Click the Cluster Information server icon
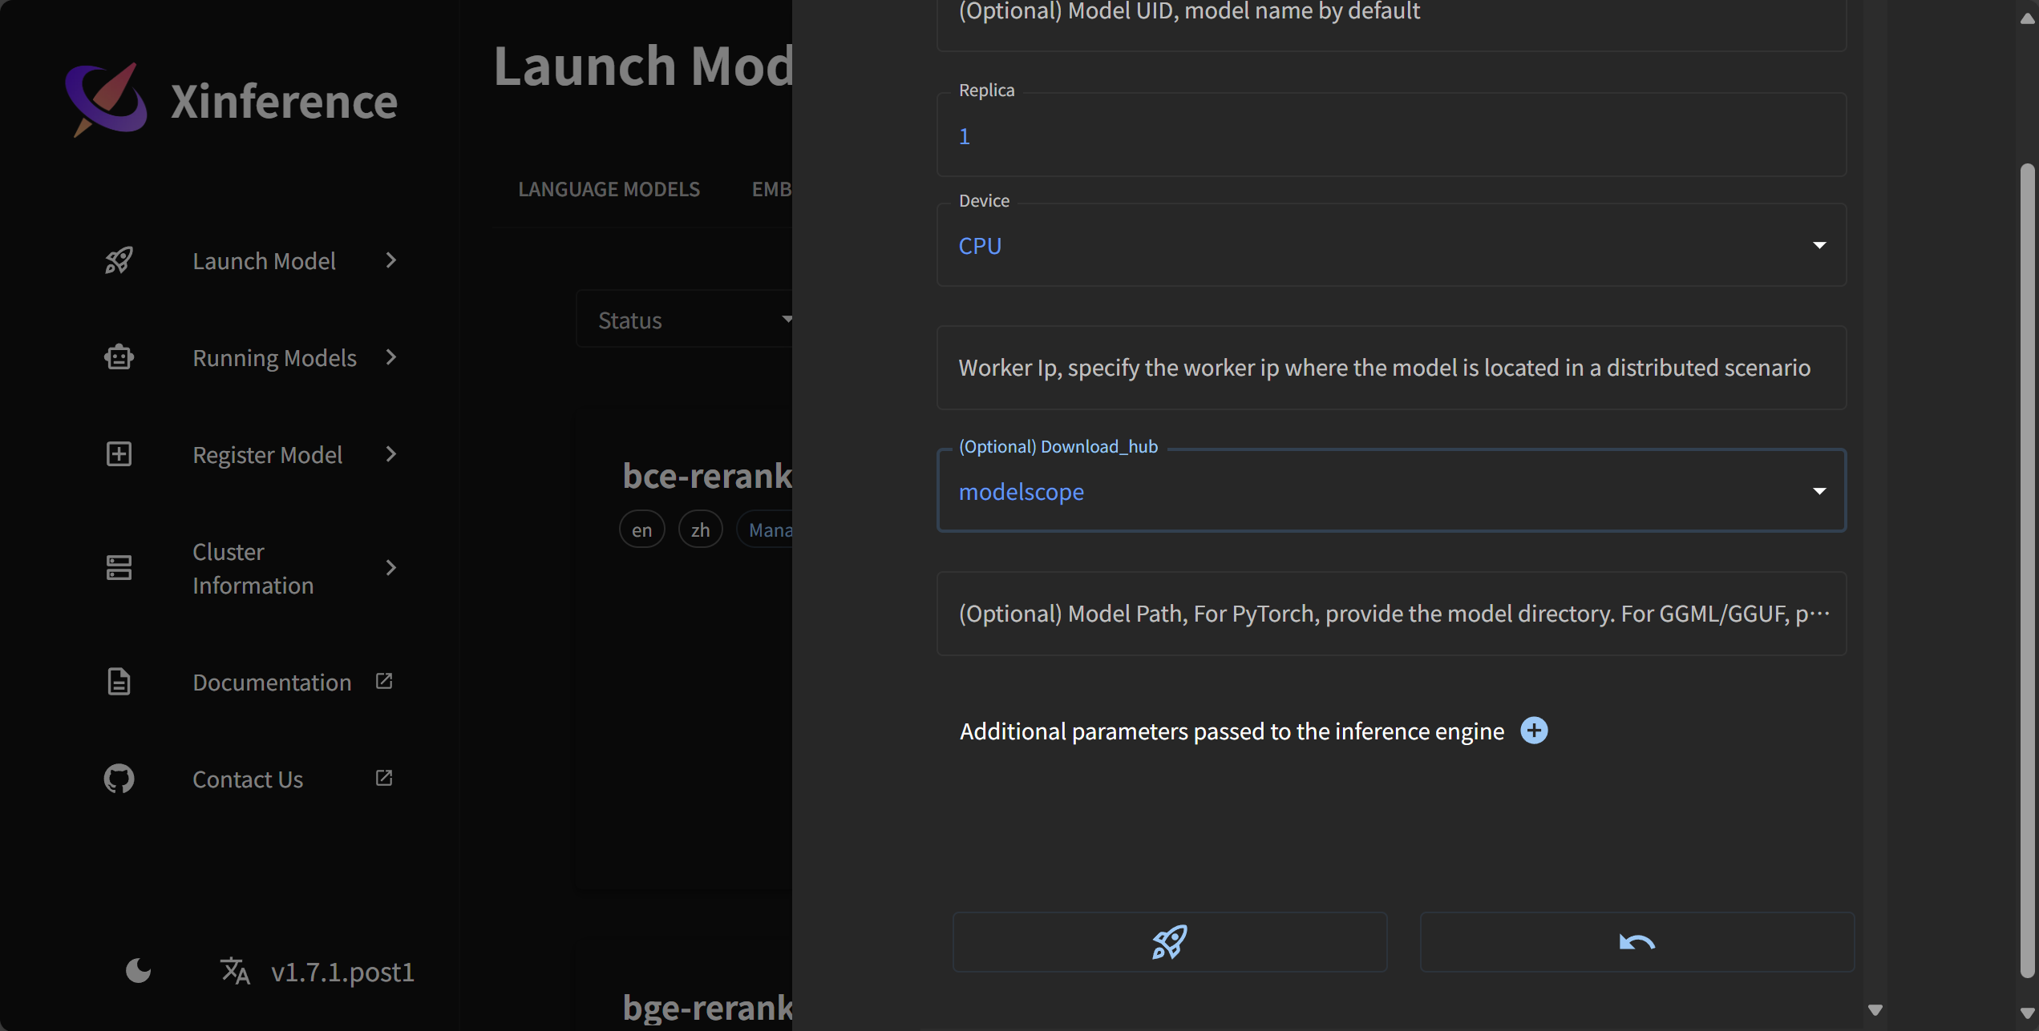The width and height of the screenshot is (2039, 1031). pyautogui.click(x=119, y=568)
